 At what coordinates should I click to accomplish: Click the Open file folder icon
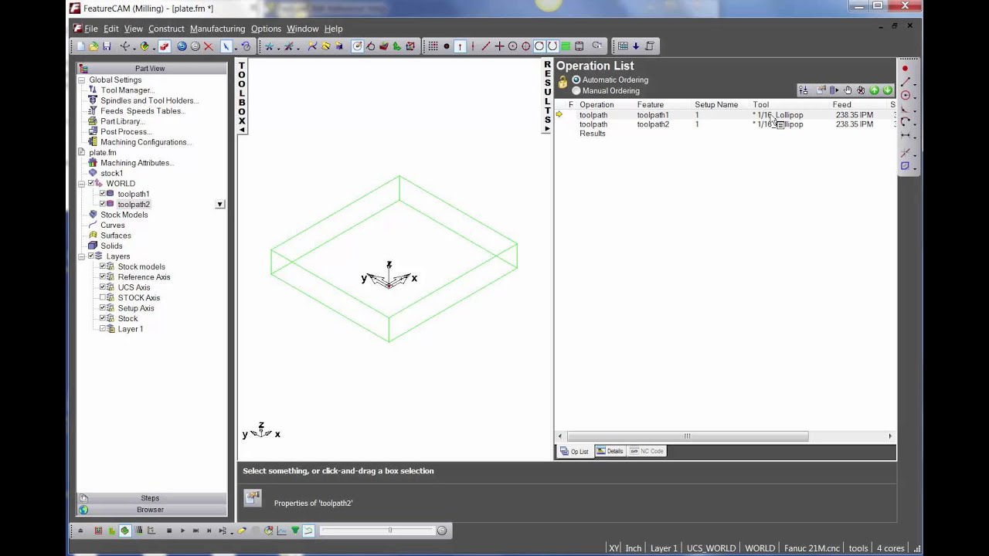click(x=93, y=46)
